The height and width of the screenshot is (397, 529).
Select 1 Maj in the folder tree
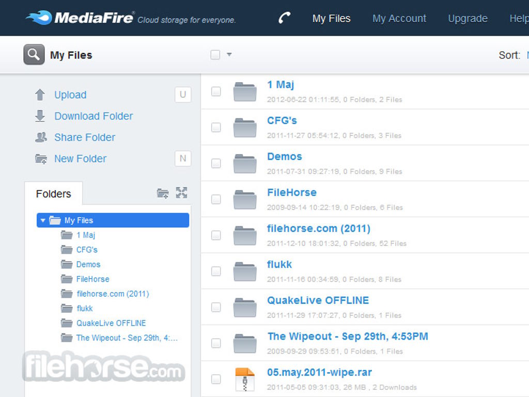point(86,235)
